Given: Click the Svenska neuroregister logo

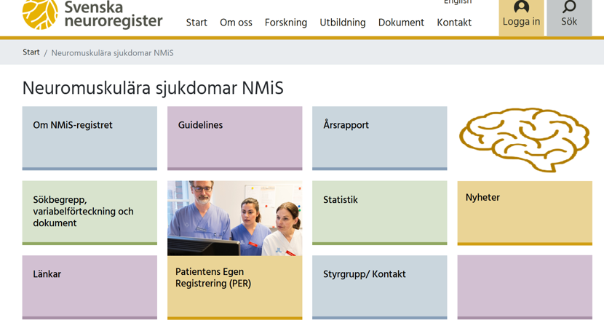Looking at the screenshot, I should [92, 14].
